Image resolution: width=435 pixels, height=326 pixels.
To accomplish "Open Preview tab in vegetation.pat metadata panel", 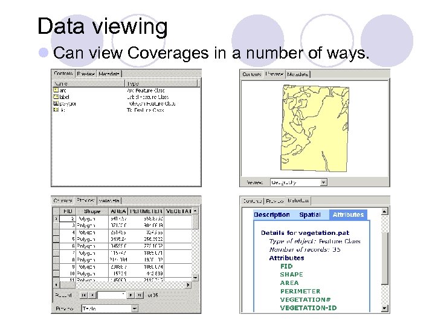I will 275,200.
